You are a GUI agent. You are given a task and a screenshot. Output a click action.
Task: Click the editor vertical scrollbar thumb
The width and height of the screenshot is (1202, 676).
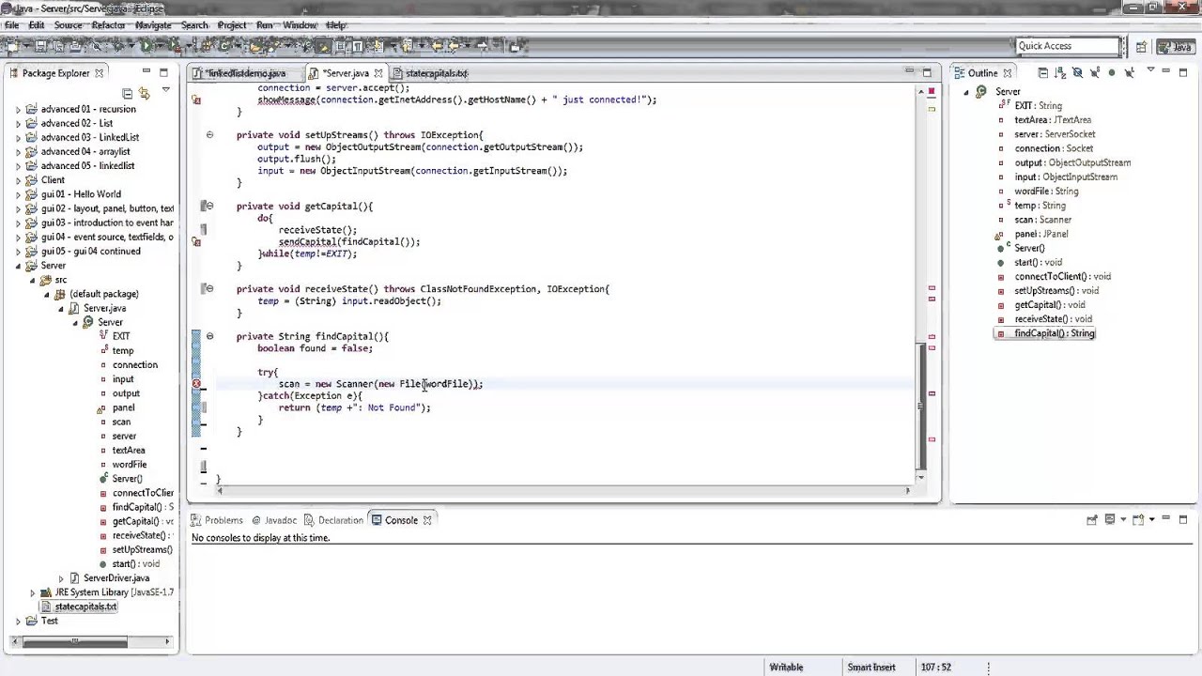921,405
